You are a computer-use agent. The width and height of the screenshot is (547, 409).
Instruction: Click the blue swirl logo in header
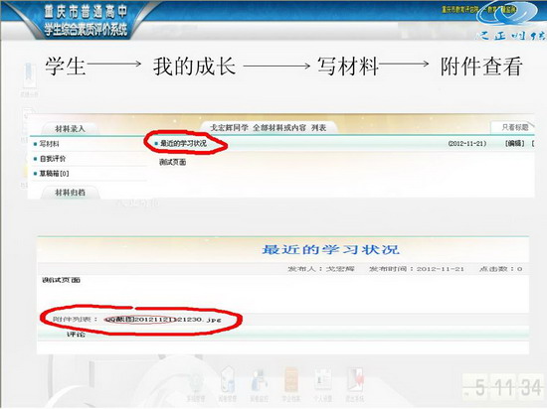click(505, 15)
